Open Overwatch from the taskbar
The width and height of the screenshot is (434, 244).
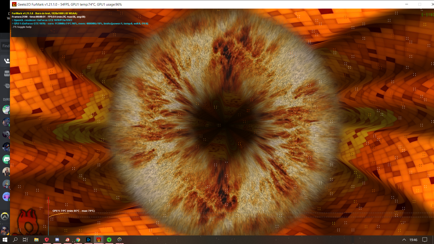tap(119, 240)
